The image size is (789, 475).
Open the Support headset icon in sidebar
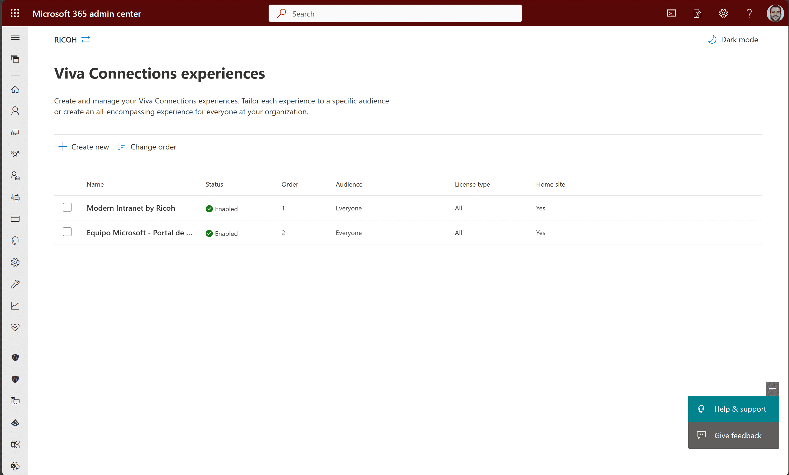(15, 241)
